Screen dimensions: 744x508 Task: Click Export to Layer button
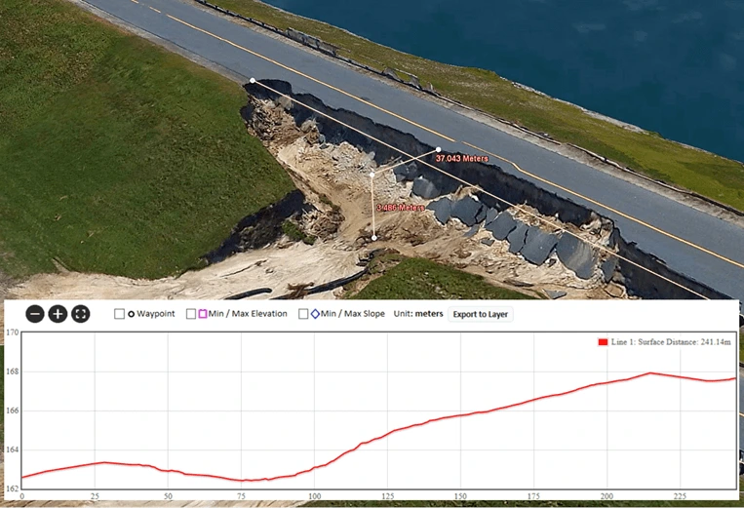(480, 314)
